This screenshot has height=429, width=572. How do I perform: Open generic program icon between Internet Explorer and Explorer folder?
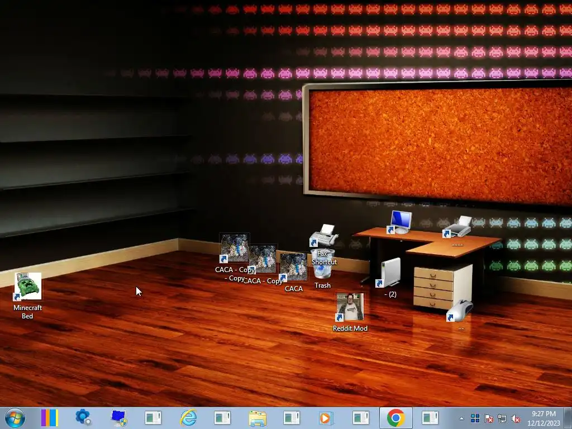point(222,418)
